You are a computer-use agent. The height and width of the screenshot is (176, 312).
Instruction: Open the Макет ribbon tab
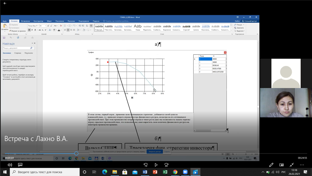point(49,21)
